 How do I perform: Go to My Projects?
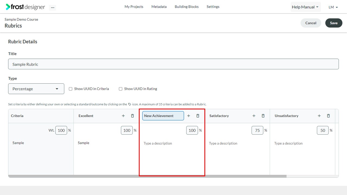pos(134,7)
